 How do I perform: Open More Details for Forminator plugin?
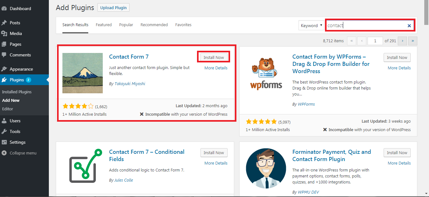point(399,163)
